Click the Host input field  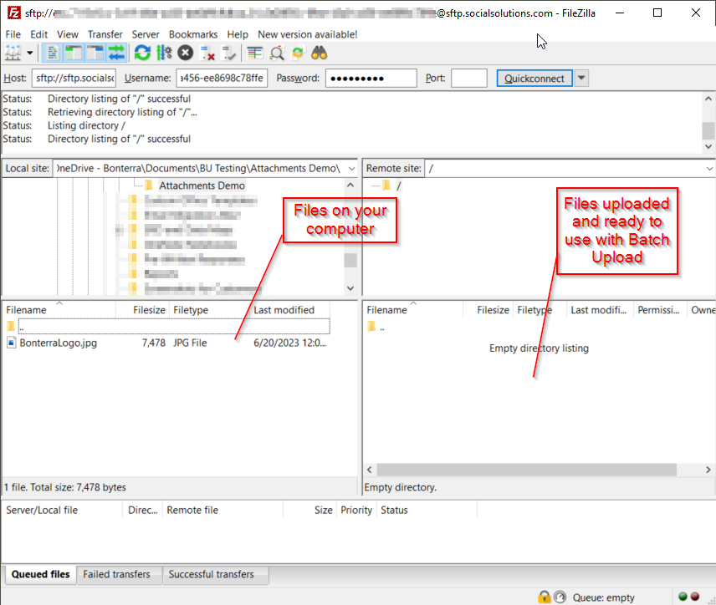[74, 78]
